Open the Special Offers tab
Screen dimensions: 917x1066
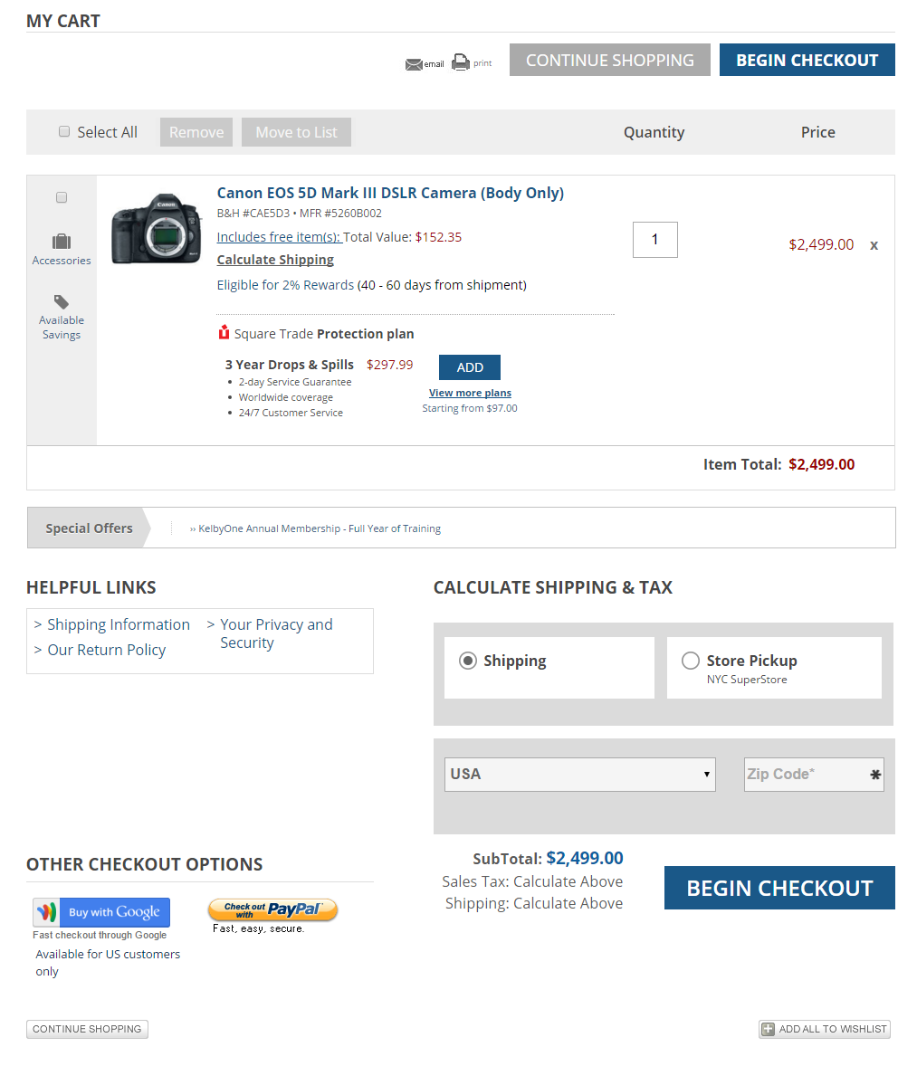89,528
